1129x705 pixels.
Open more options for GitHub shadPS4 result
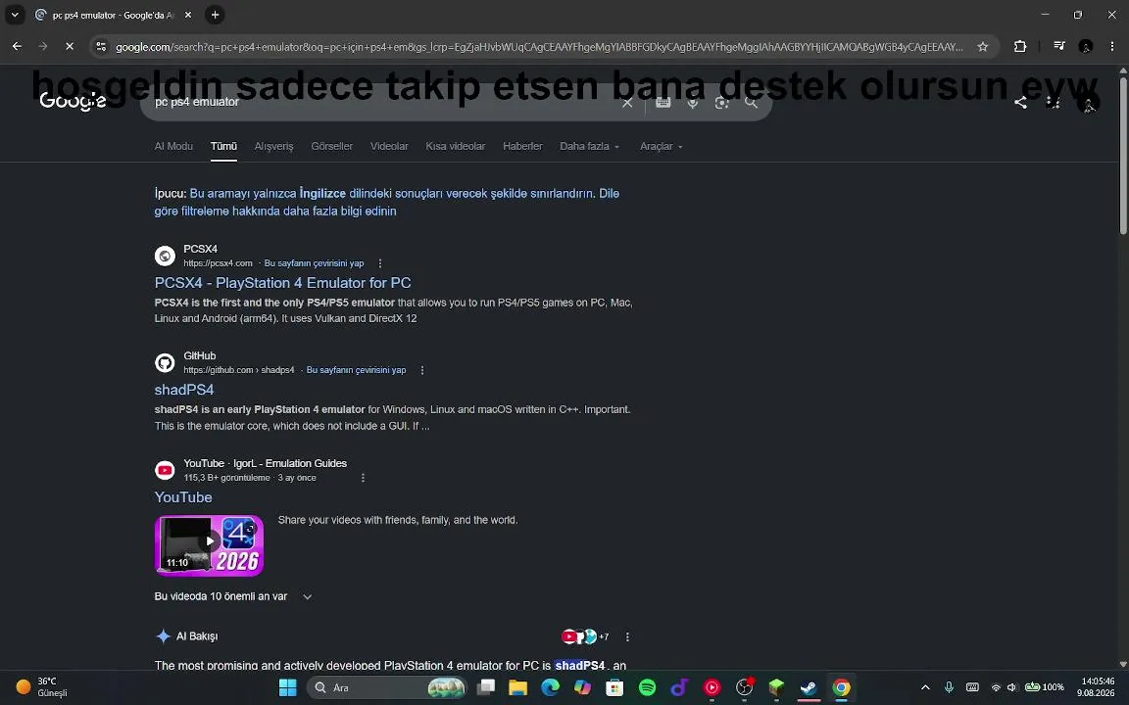(422, 370)
